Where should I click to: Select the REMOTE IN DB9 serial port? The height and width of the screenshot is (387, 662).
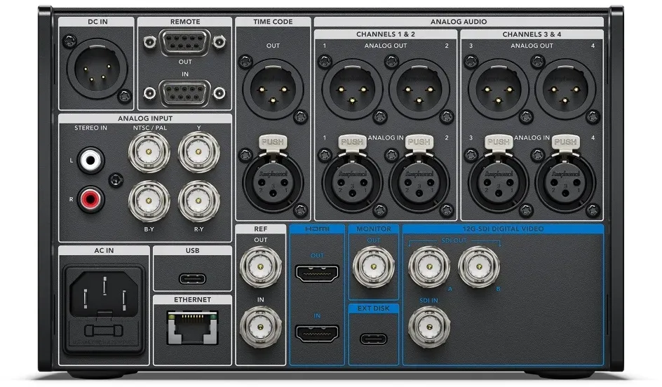tap(185, 93)
